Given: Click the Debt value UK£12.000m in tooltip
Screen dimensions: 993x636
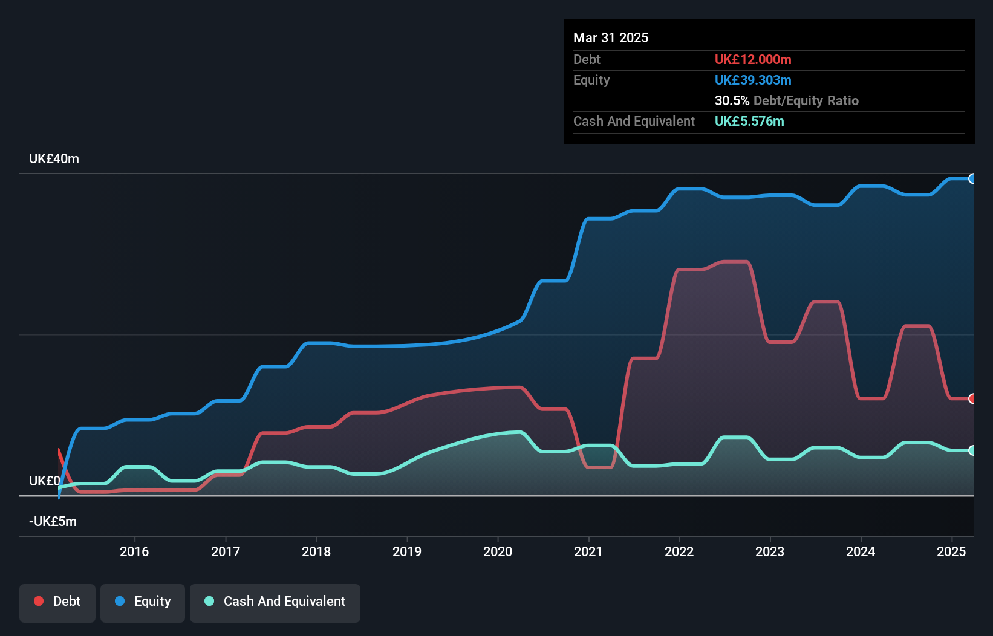Looking at the screenshot, I should (753, 59).
